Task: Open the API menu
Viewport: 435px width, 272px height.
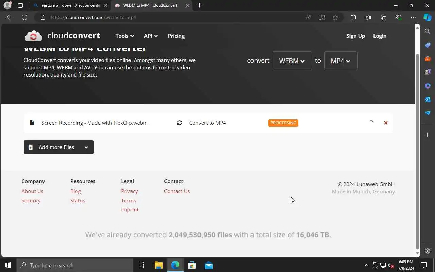Action: click(x=151, y=36)
